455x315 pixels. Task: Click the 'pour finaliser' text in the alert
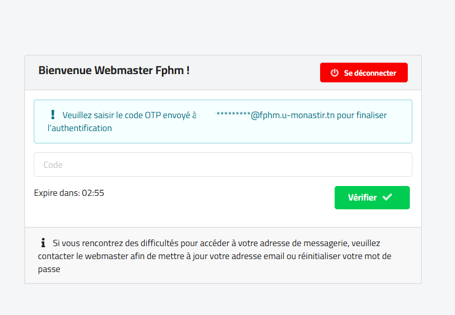362,116
